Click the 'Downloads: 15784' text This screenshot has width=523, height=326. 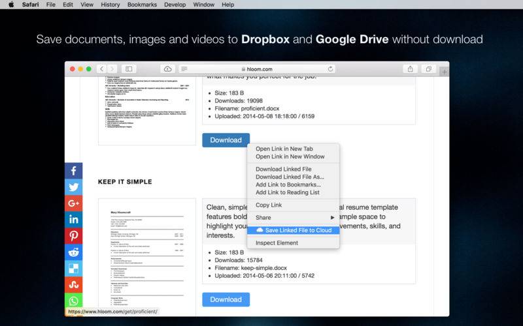pos(239,260)
